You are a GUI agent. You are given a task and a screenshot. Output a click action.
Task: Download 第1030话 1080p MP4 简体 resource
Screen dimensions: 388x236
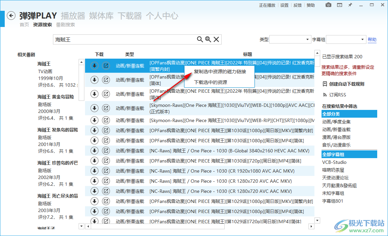click(x=94, y=141)
